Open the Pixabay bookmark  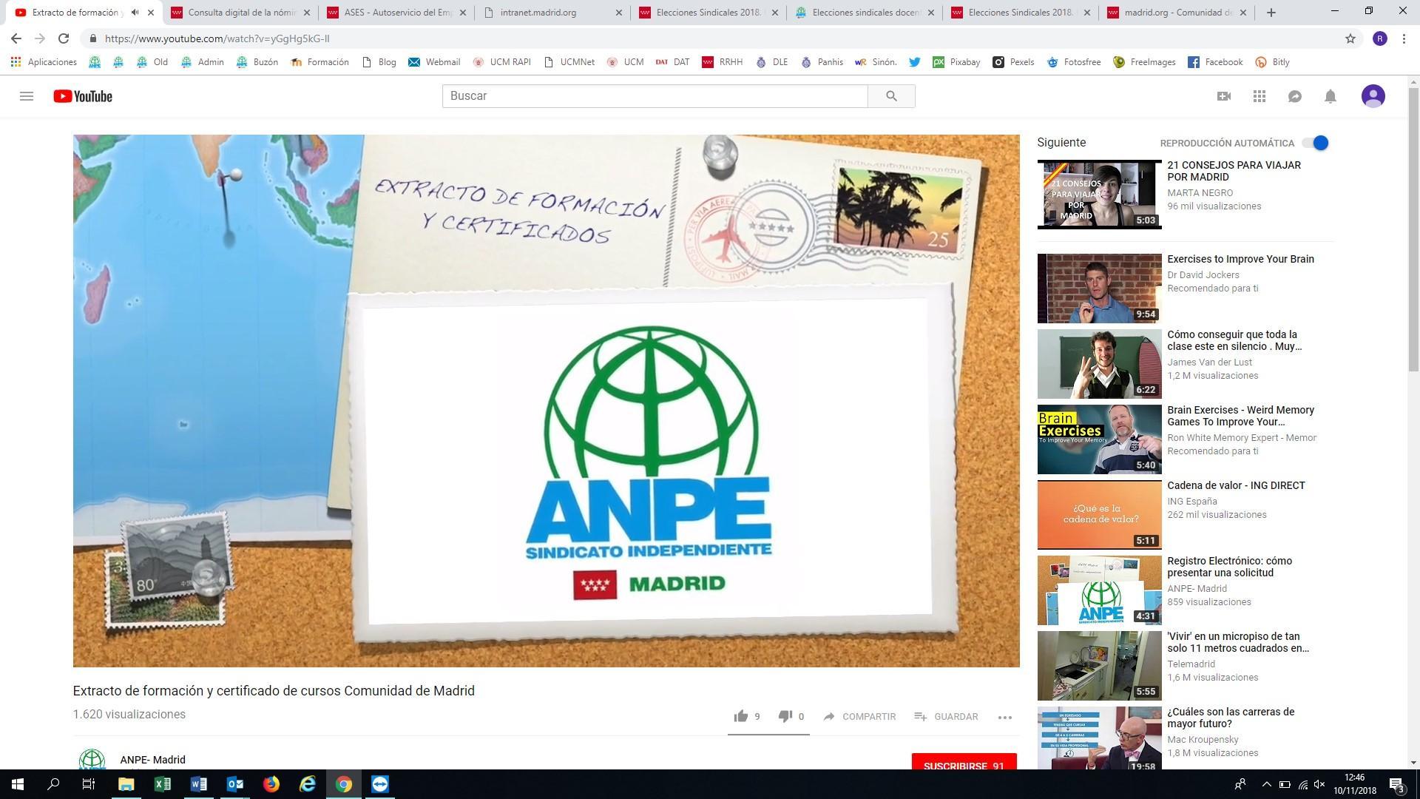point(956,62)
